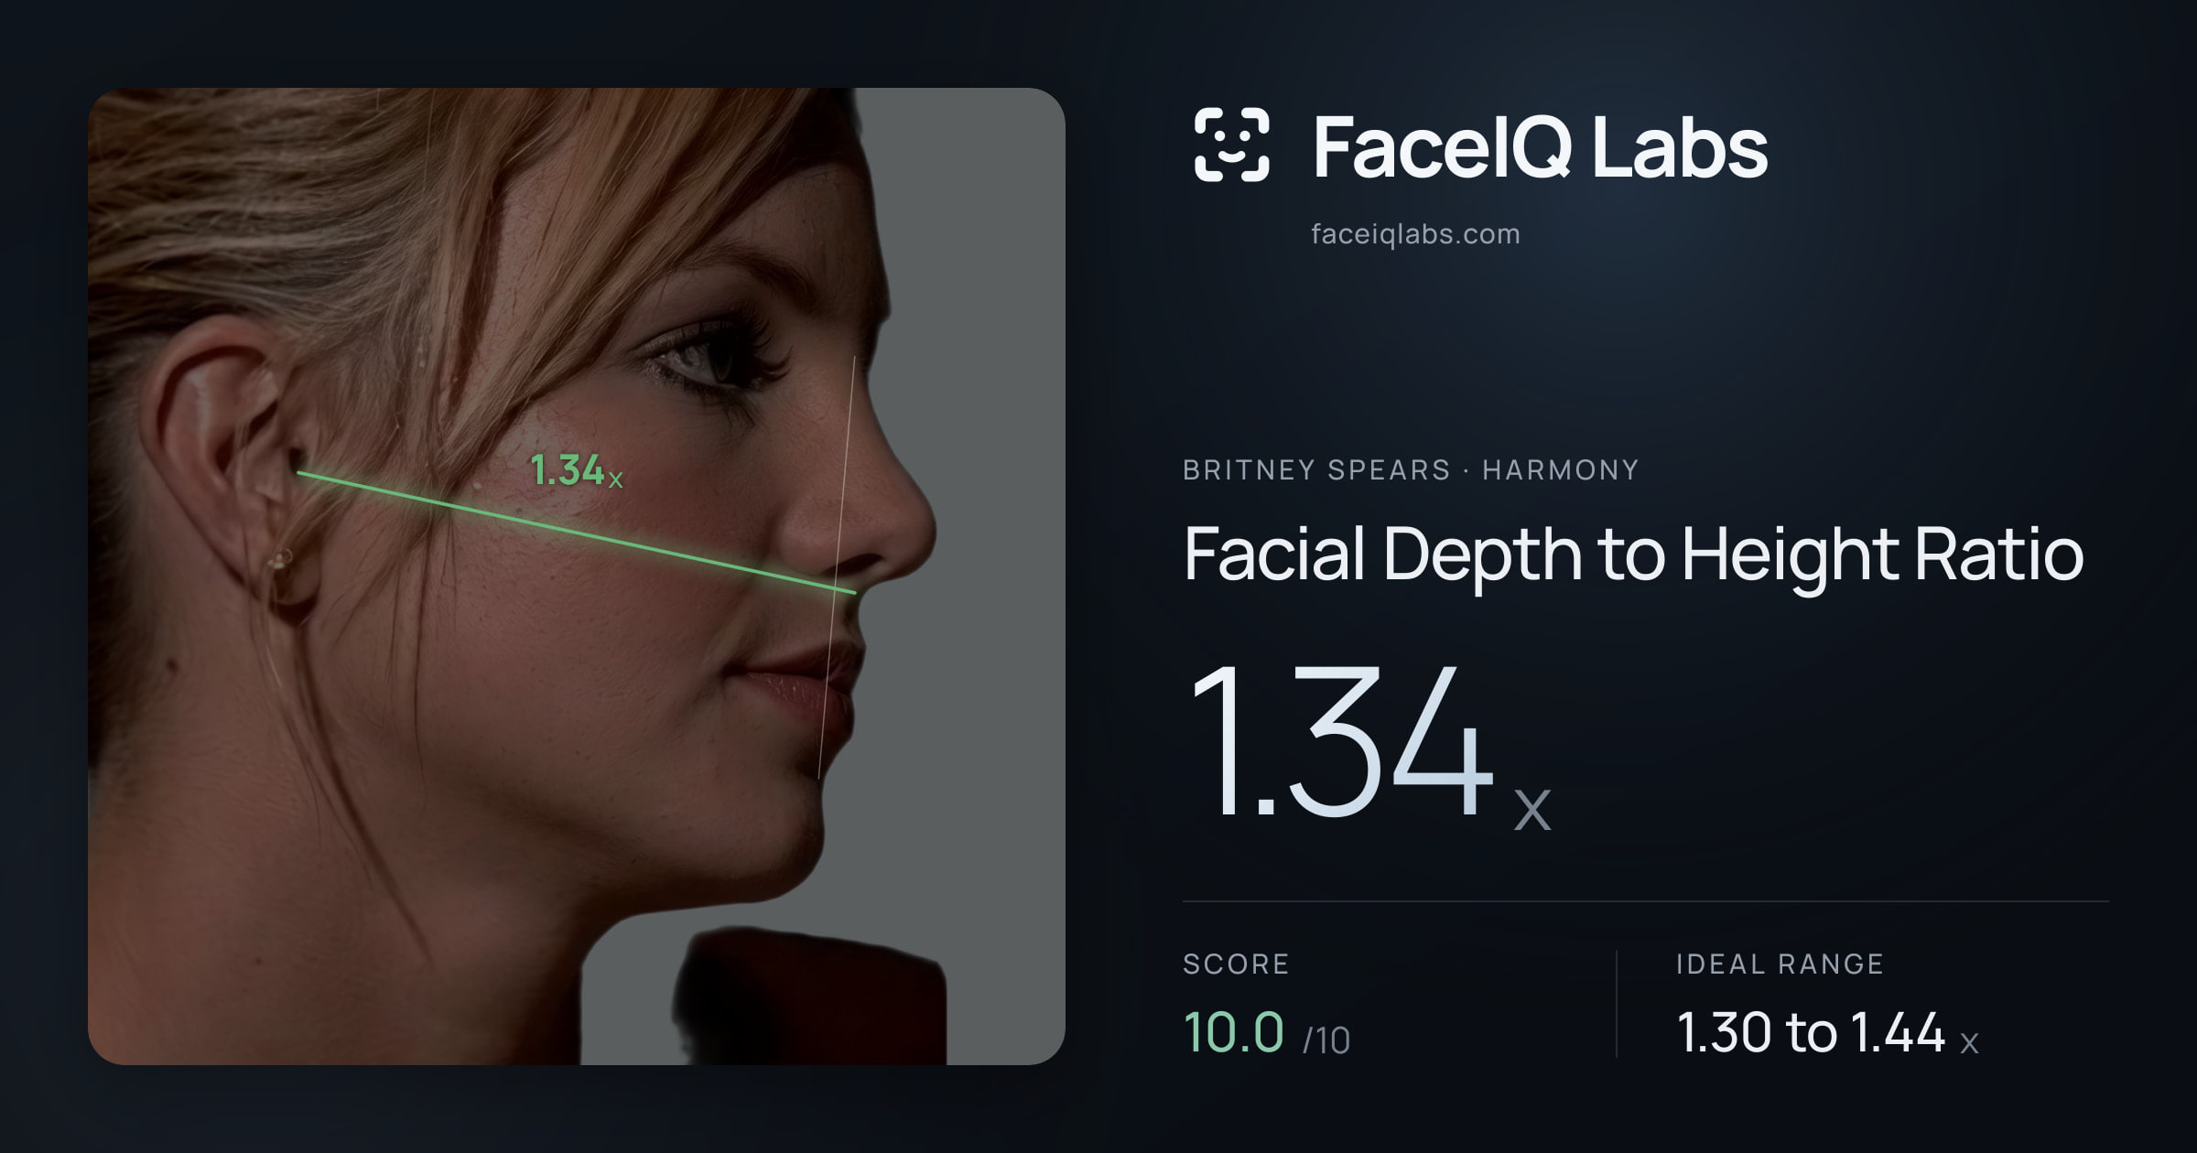Click the FaceIQ Labs brand name
This screenshot has width=2197, height=1153.
(x=1540, y=147)
